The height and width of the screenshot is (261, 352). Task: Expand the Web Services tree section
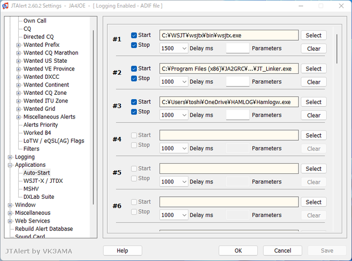click(x=10, y=221)
